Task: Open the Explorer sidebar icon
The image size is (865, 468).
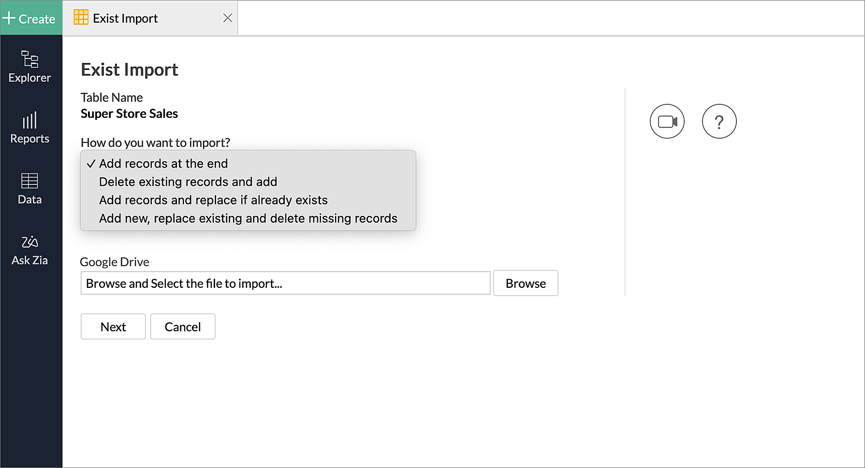Action: coord(30,67)
